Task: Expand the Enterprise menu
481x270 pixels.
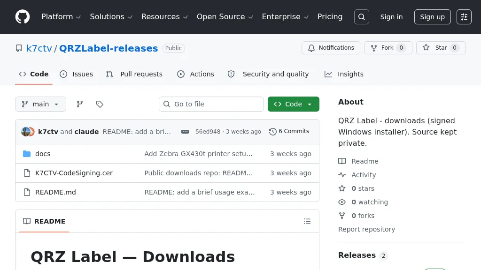Action: 285,16
